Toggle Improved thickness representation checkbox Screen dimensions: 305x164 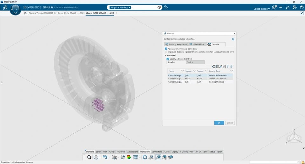point(166,52)
